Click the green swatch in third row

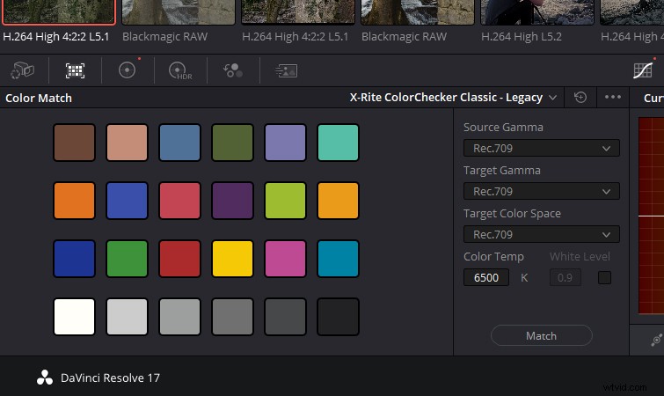pos(127,259)
